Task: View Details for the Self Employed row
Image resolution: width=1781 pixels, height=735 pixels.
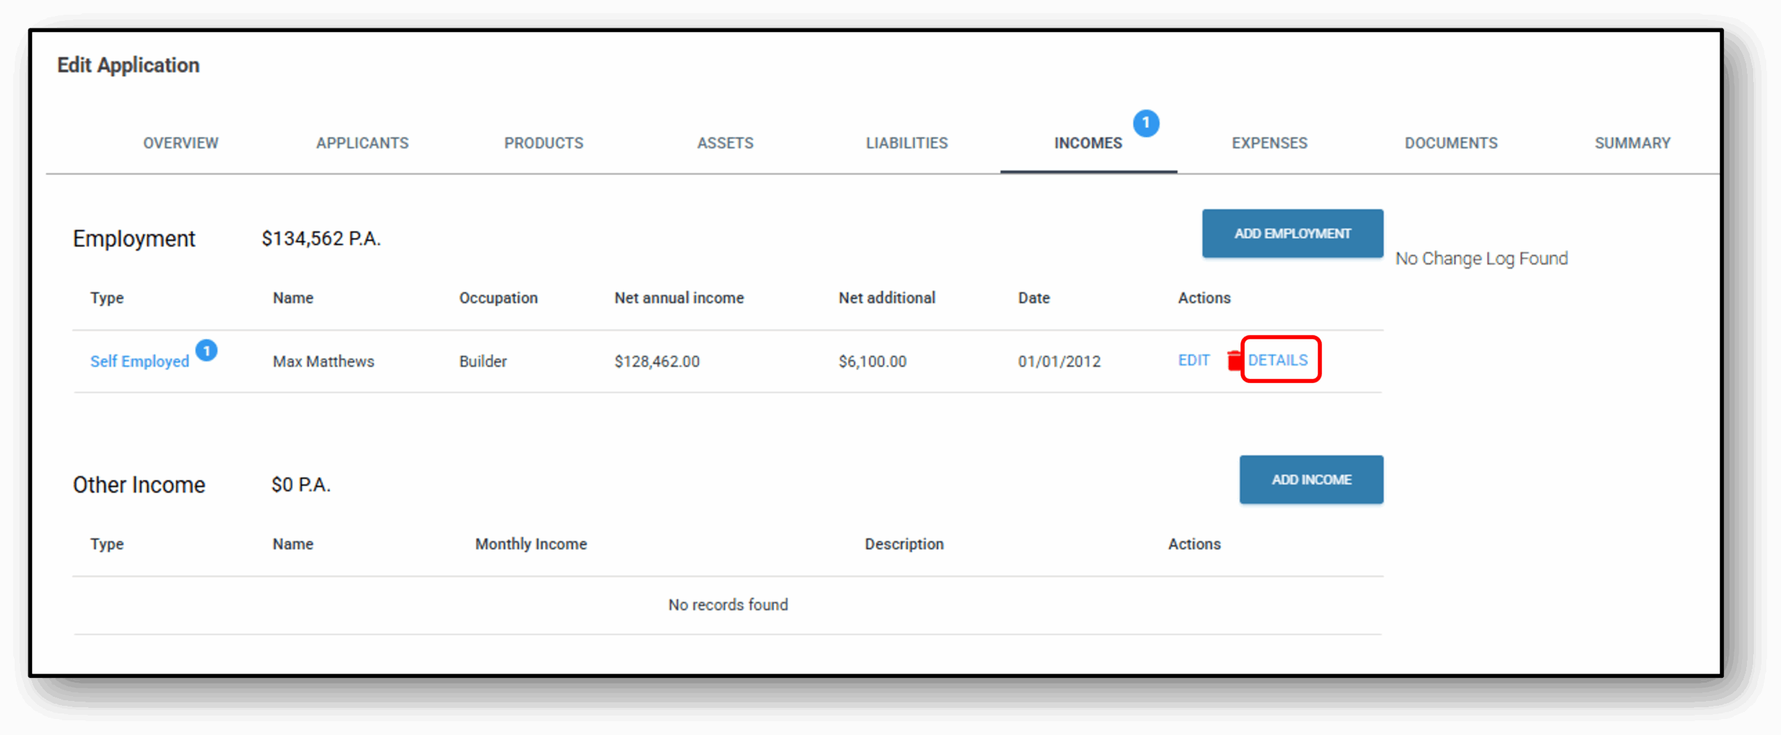Action: coord(1278,360)
